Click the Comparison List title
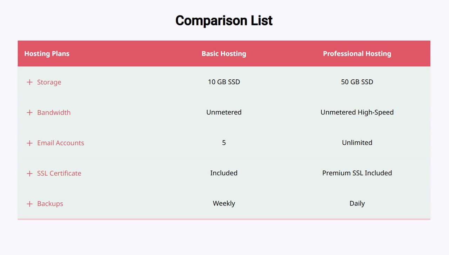Screen dimensions: 449x255 [224, 20]
